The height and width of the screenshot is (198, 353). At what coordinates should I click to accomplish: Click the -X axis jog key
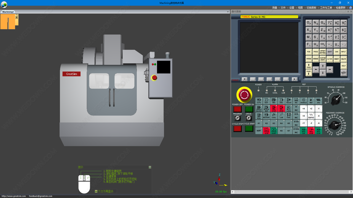[x=318, y=116]
